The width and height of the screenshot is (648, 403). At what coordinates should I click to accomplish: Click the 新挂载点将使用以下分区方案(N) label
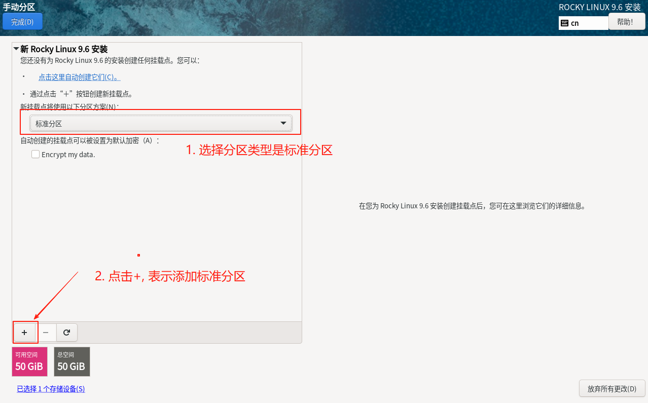click(70, 107)
